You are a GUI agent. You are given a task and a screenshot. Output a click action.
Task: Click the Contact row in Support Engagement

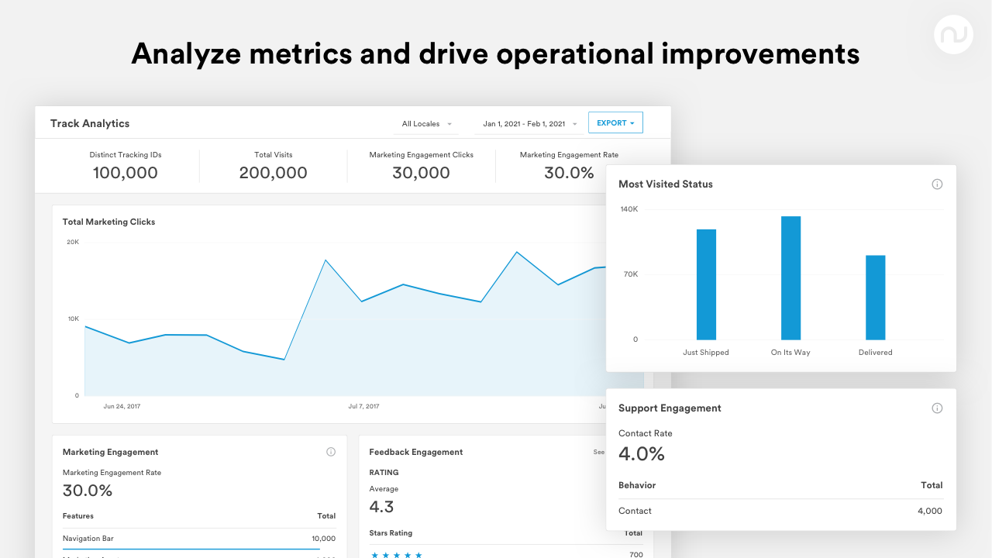point(780,511)
